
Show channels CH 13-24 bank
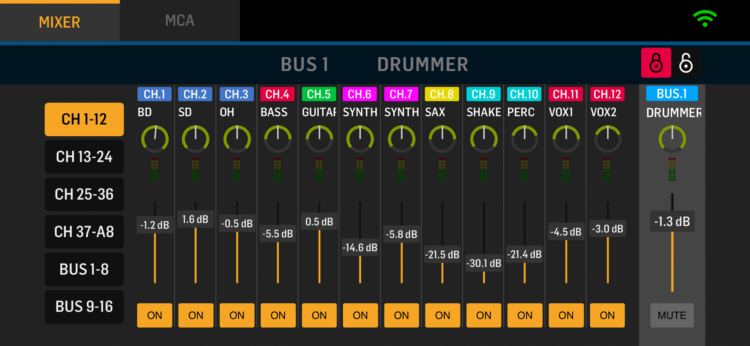84,157
